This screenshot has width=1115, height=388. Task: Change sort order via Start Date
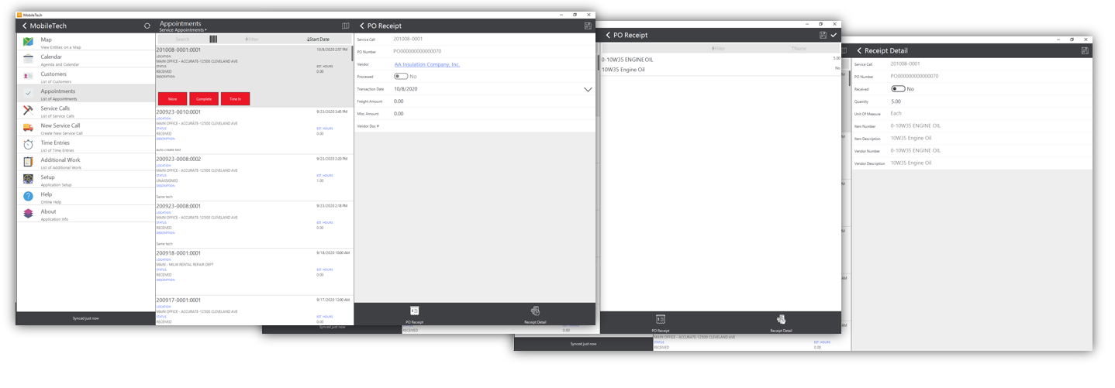(318, 39)
